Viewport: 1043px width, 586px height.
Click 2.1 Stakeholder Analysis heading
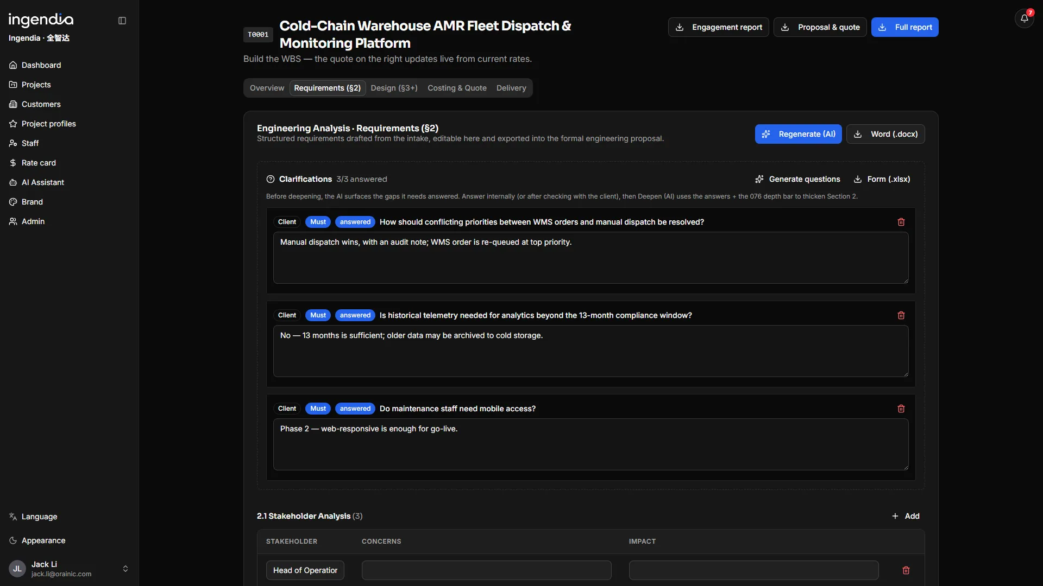[x=304, y=516]
